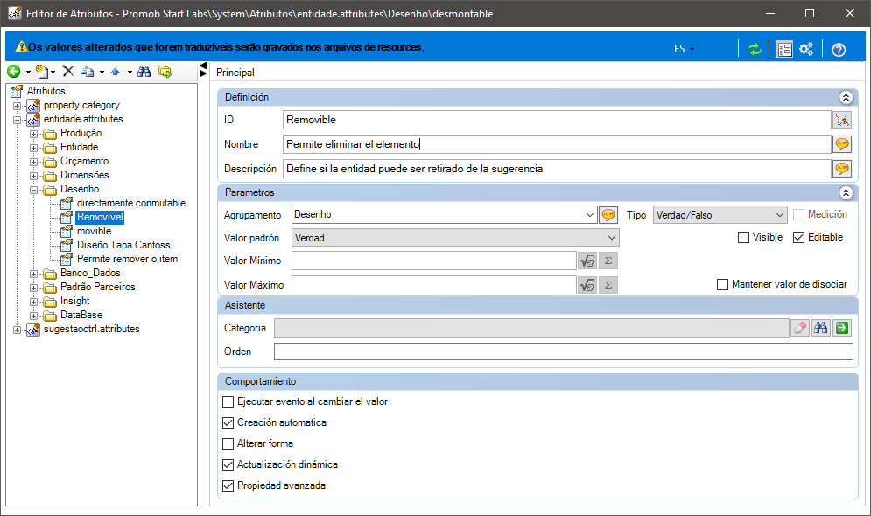Image resolution: width=871 pixels, height=516 pixels.
Task: Click the eraser icon next to Categoria
Action: [800, 328]
